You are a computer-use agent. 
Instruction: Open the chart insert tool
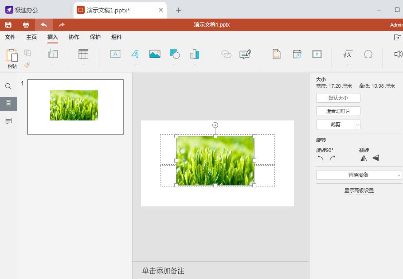[194, 54]
